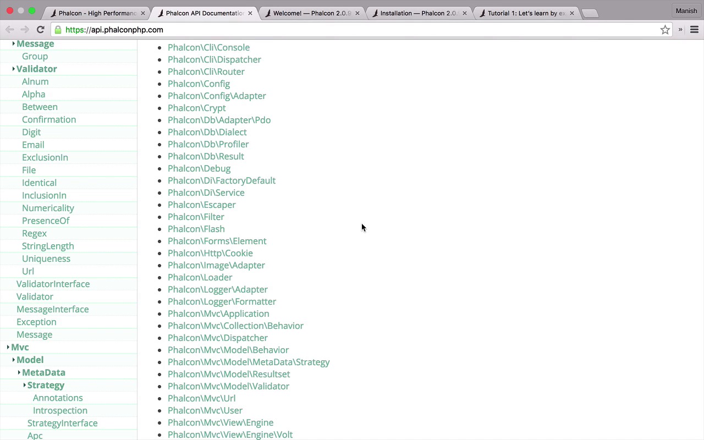
Task: Select Introspection under Strategy
Action: [60, 410]
